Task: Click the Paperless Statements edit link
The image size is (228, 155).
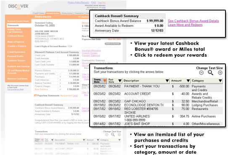Action: point(75,96)
